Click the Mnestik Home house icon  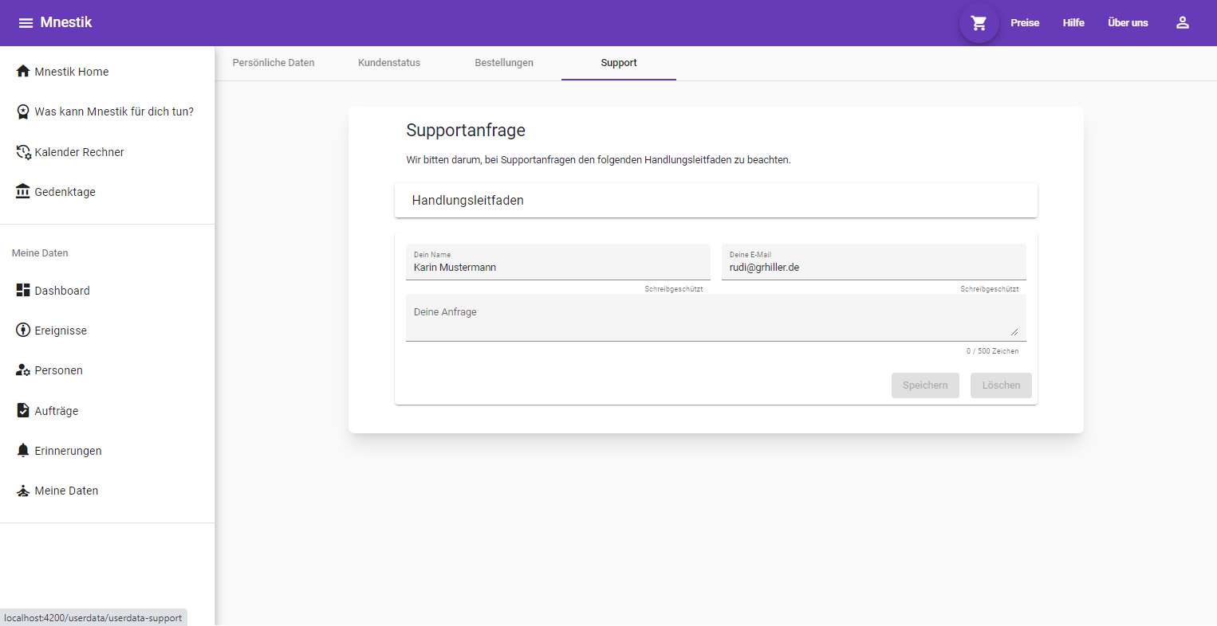(23, 72)
